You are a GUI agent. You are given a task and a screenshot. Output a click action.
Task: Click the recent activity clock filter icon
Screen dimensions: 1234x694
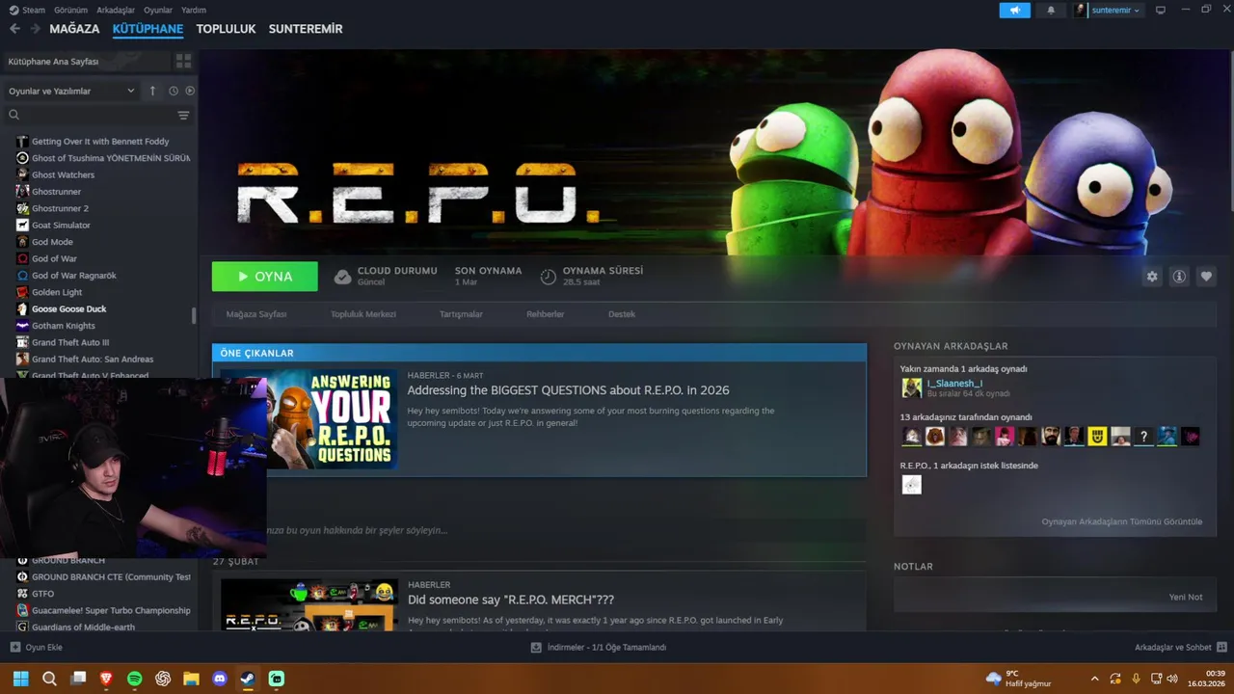174,91
